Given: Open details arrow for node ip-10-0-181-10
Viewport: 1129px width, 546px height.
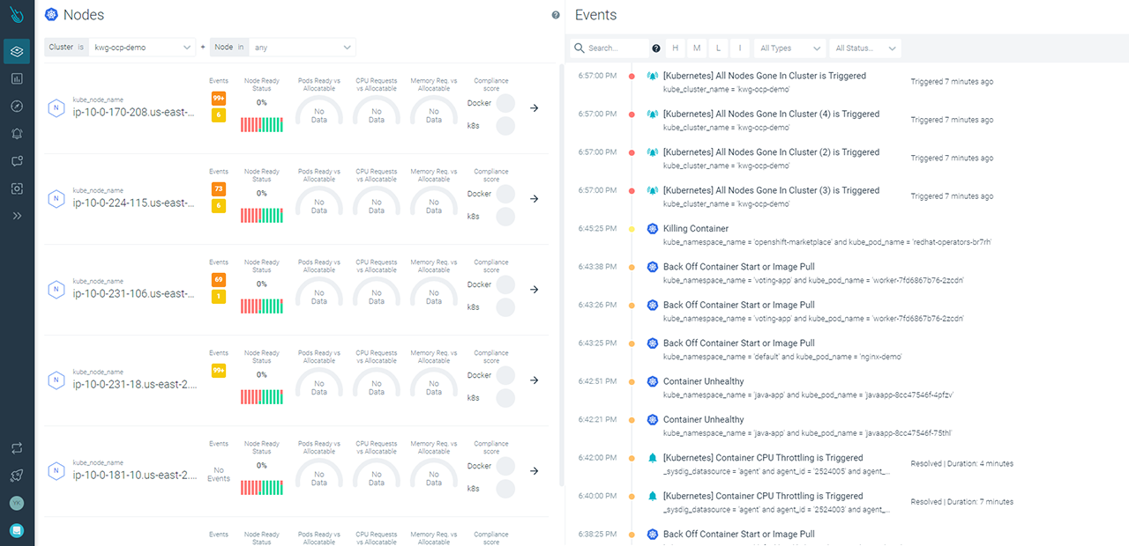Looking at the screenshot, I should [x=534, y=471].
